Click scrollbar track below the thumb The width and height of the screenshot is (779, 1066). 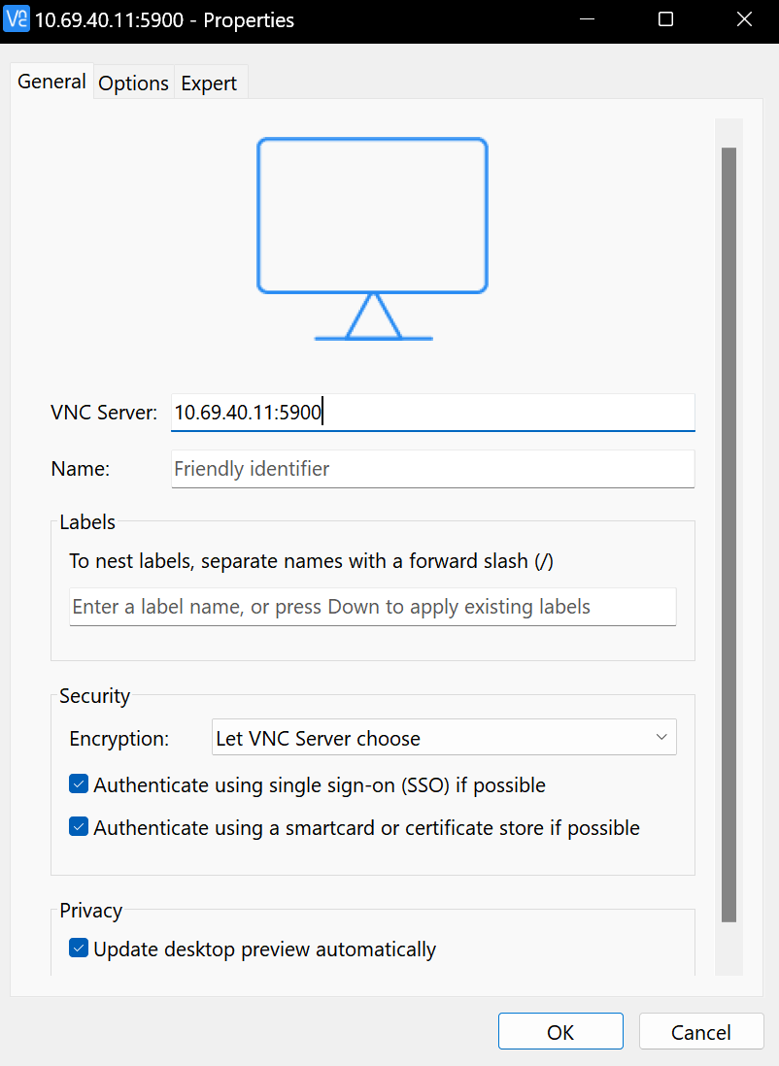click(728, 949)
